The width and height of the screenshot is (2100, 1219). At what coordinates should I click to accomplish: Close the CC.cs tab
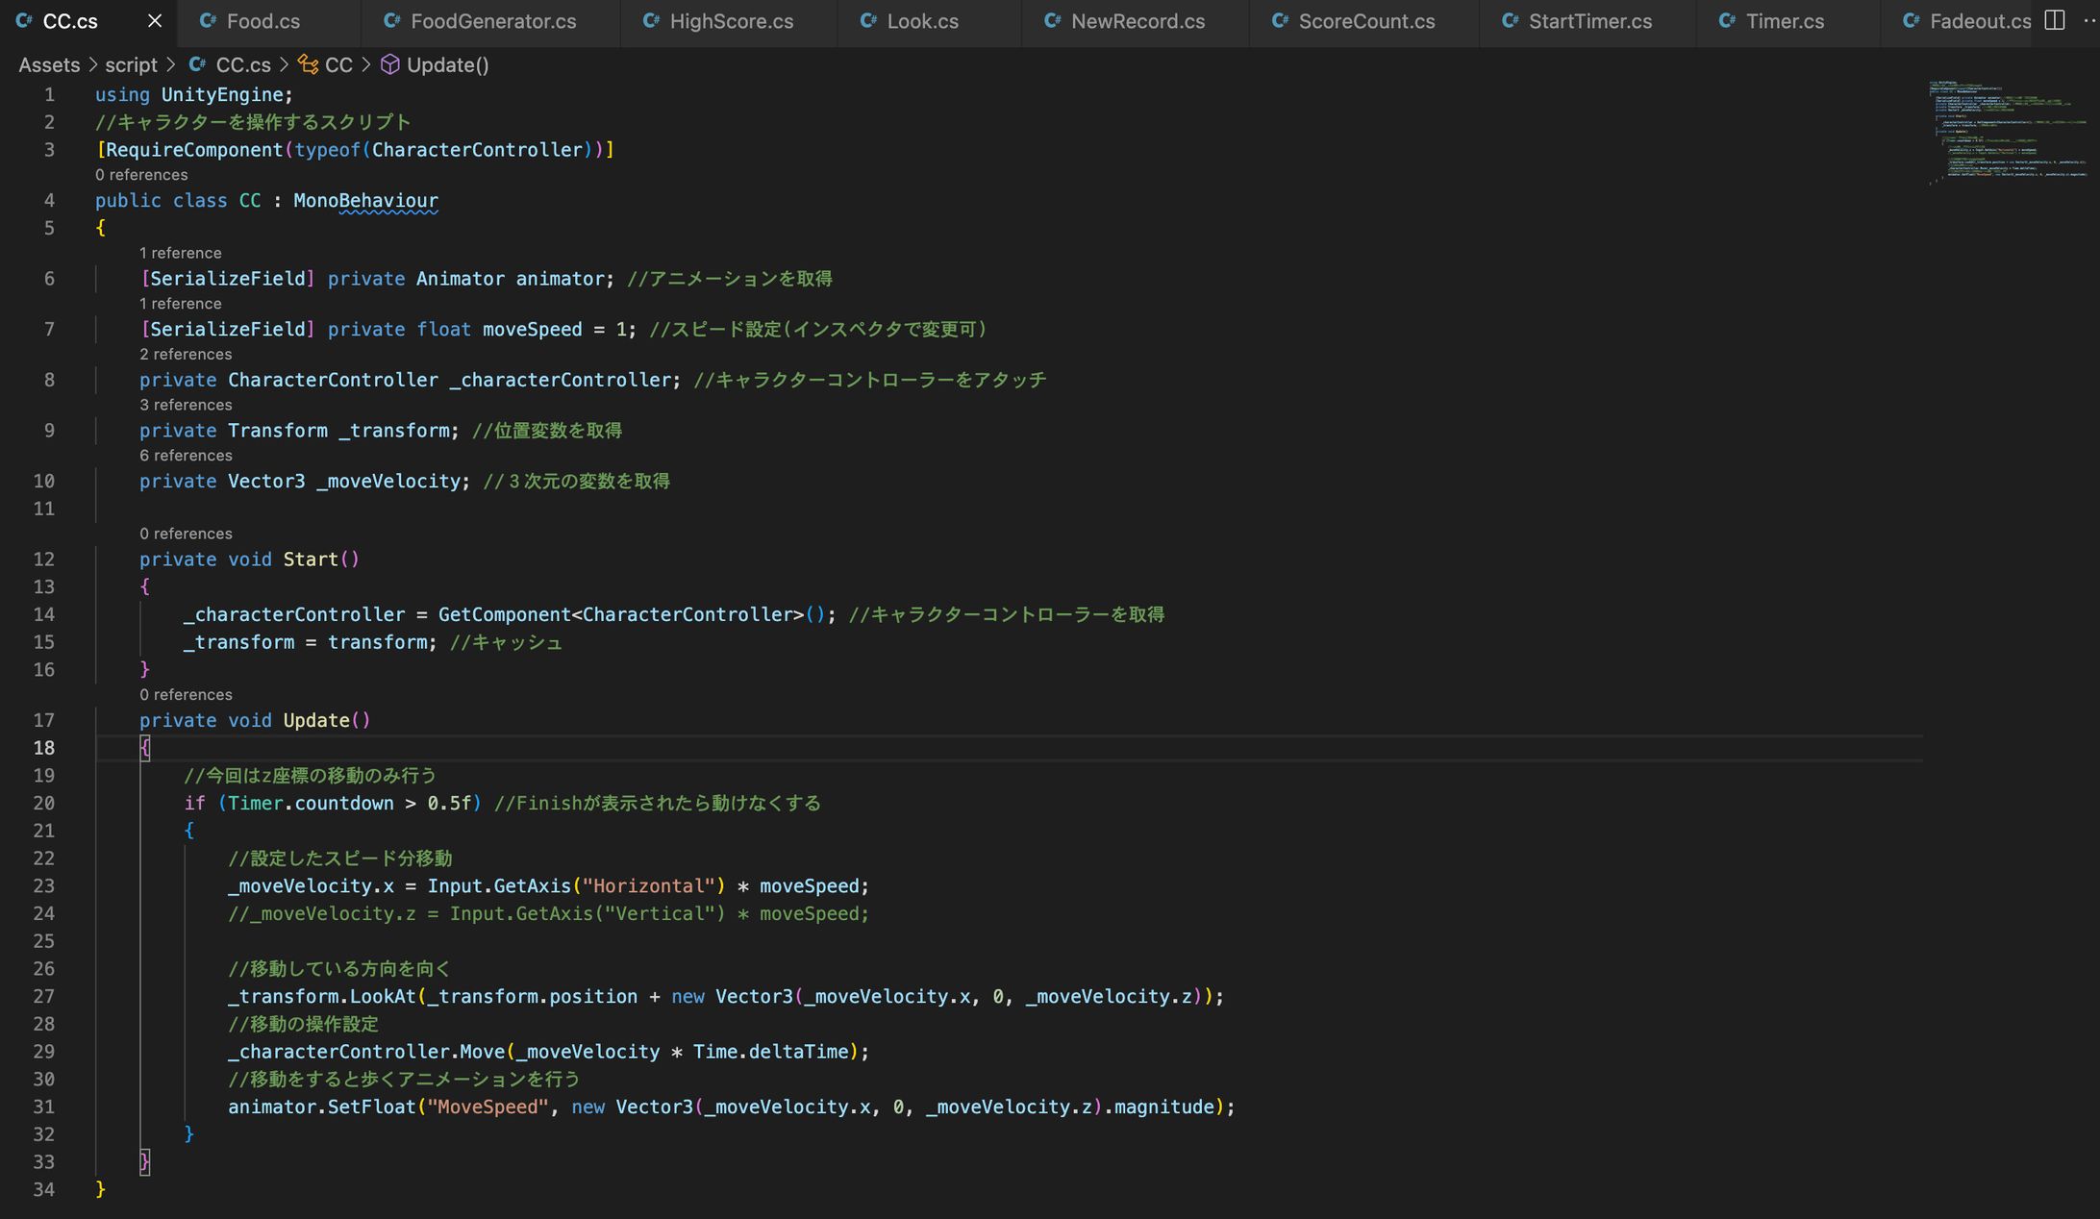point(155,20)
